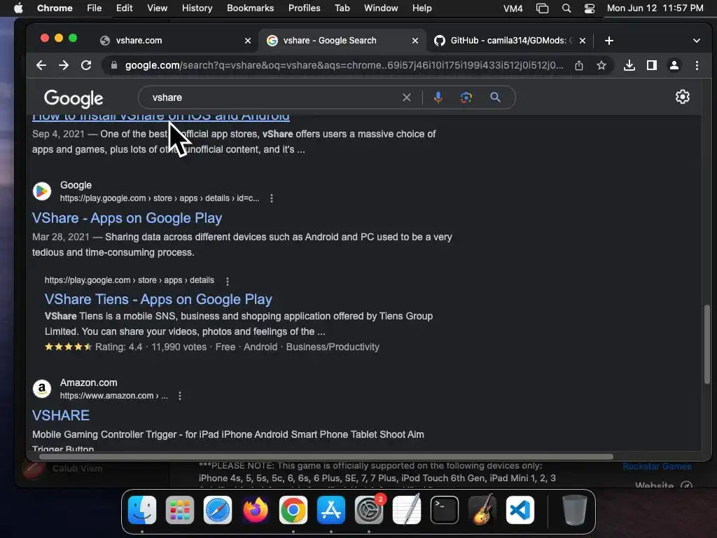
Task: Click Rockstar Games link in background window
Action: [x=657, y=467]
